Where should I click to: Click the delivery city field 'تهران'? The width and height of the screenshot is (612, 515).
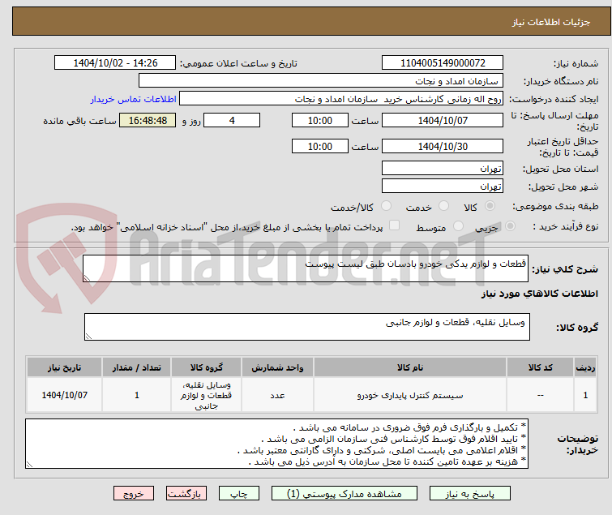click(443, 187)
